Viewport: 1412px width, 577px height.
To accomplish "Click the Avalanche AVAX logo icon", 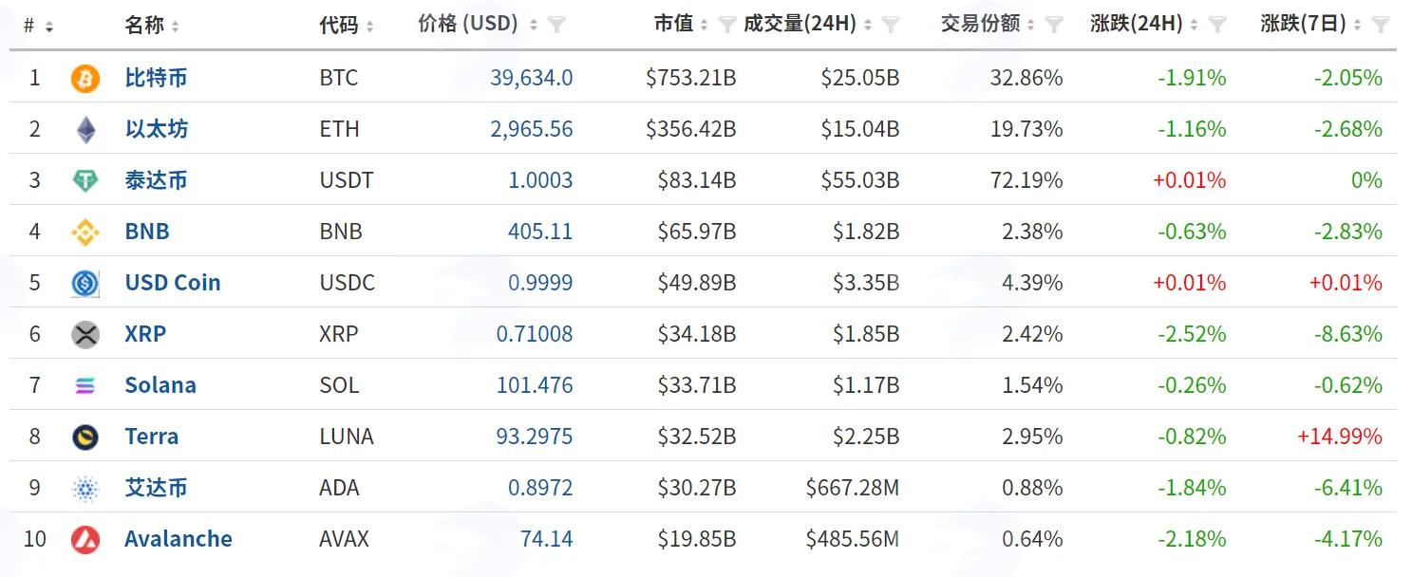I will 85,539.
